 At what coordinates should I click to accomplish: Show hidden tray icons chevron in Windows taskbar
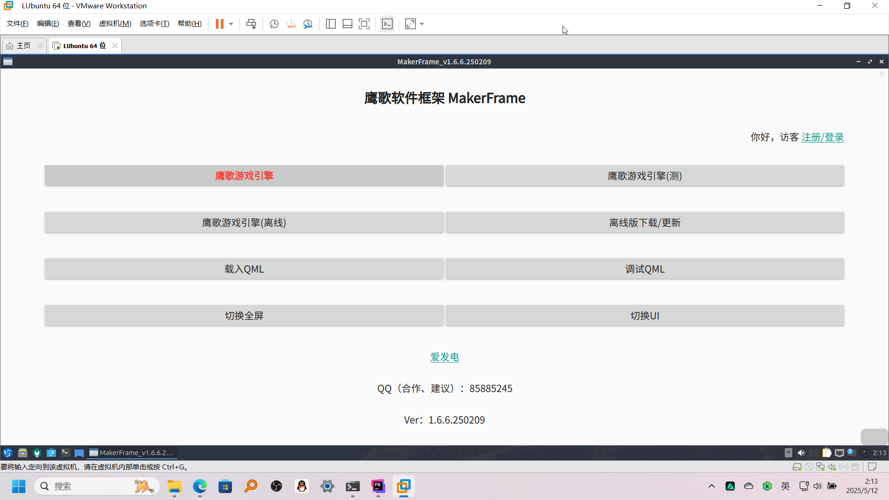click(x=712, y=486)
